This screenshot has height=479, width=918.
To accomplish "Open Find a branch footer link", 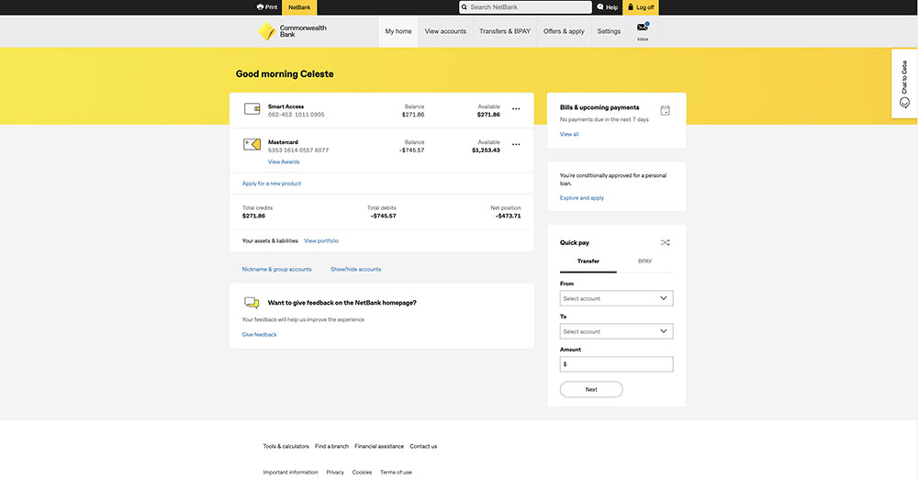I will coord(331,446).
